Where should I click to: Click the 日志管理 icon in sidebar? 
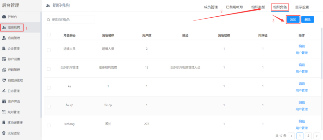pos(4,91)
